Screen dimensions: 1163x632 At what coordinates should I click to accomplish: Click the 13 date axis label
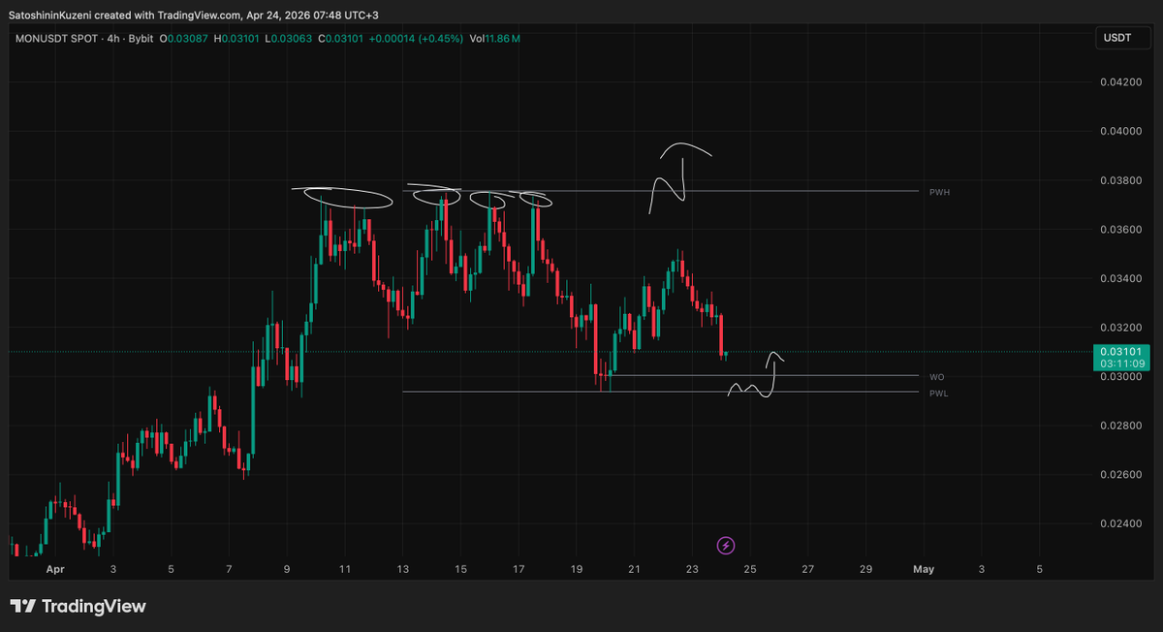coord(403,569)
